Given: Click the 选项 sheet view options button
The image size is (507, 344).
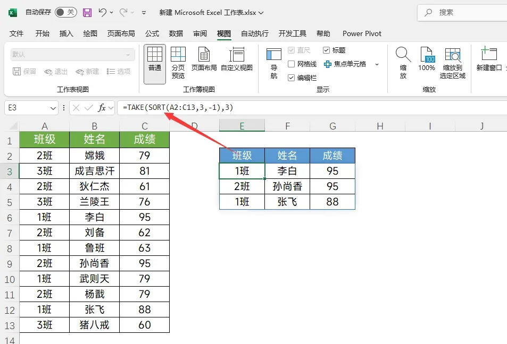Looking at the screenshot, I should click(119, 72).
